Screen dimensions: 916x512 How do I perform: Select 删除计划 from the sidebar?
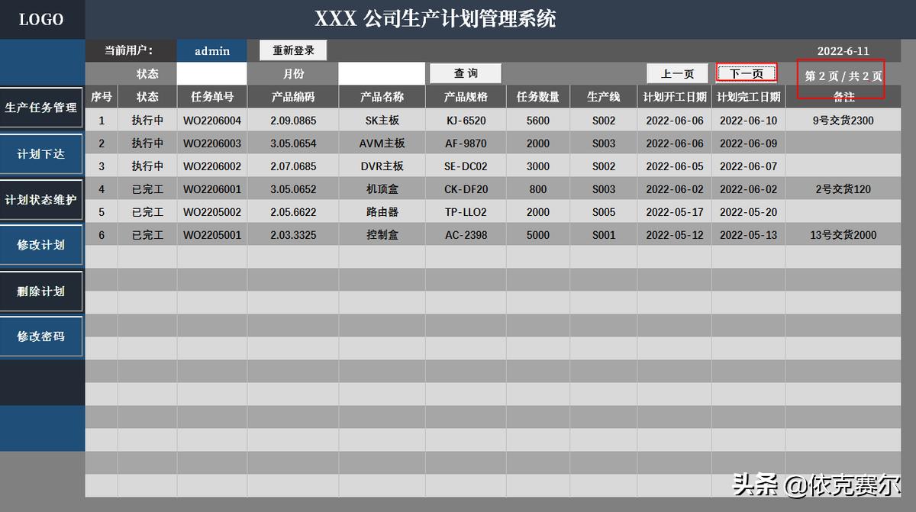42,291
